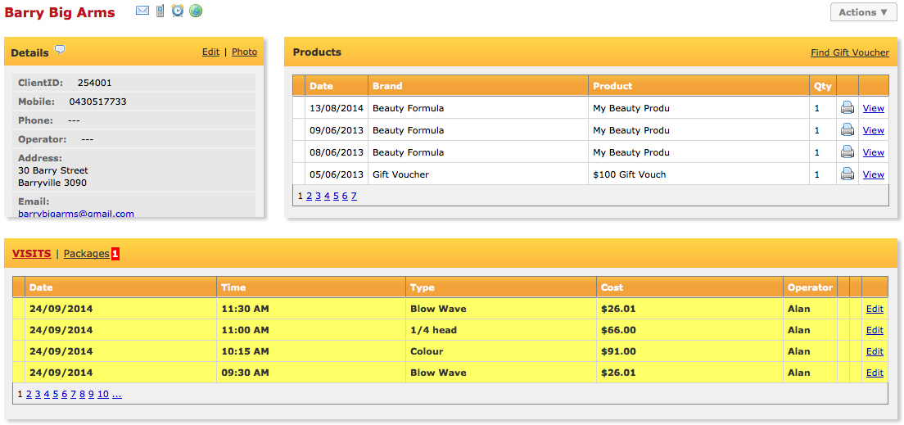This screenshot has width=904, height=425.
Task: Click the address line 30 Barry Street
Action: (53, 170)
